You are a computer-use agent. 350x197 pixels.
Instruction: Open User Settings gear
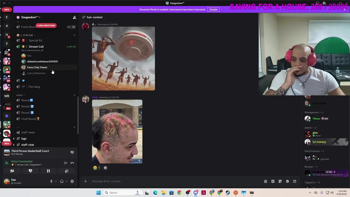pos(72,181)
